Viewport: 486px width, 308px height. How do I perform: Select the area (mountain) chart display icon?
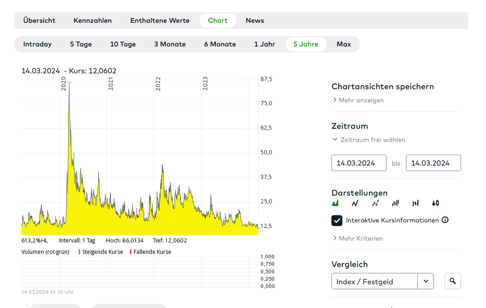(335, 203)
